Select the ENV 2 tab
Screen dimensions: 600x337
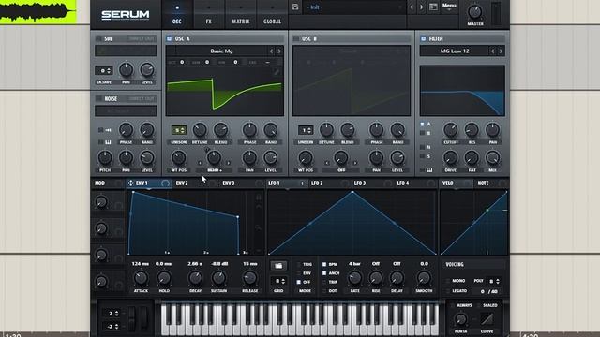pyautogui.click(x=182, y=183)
